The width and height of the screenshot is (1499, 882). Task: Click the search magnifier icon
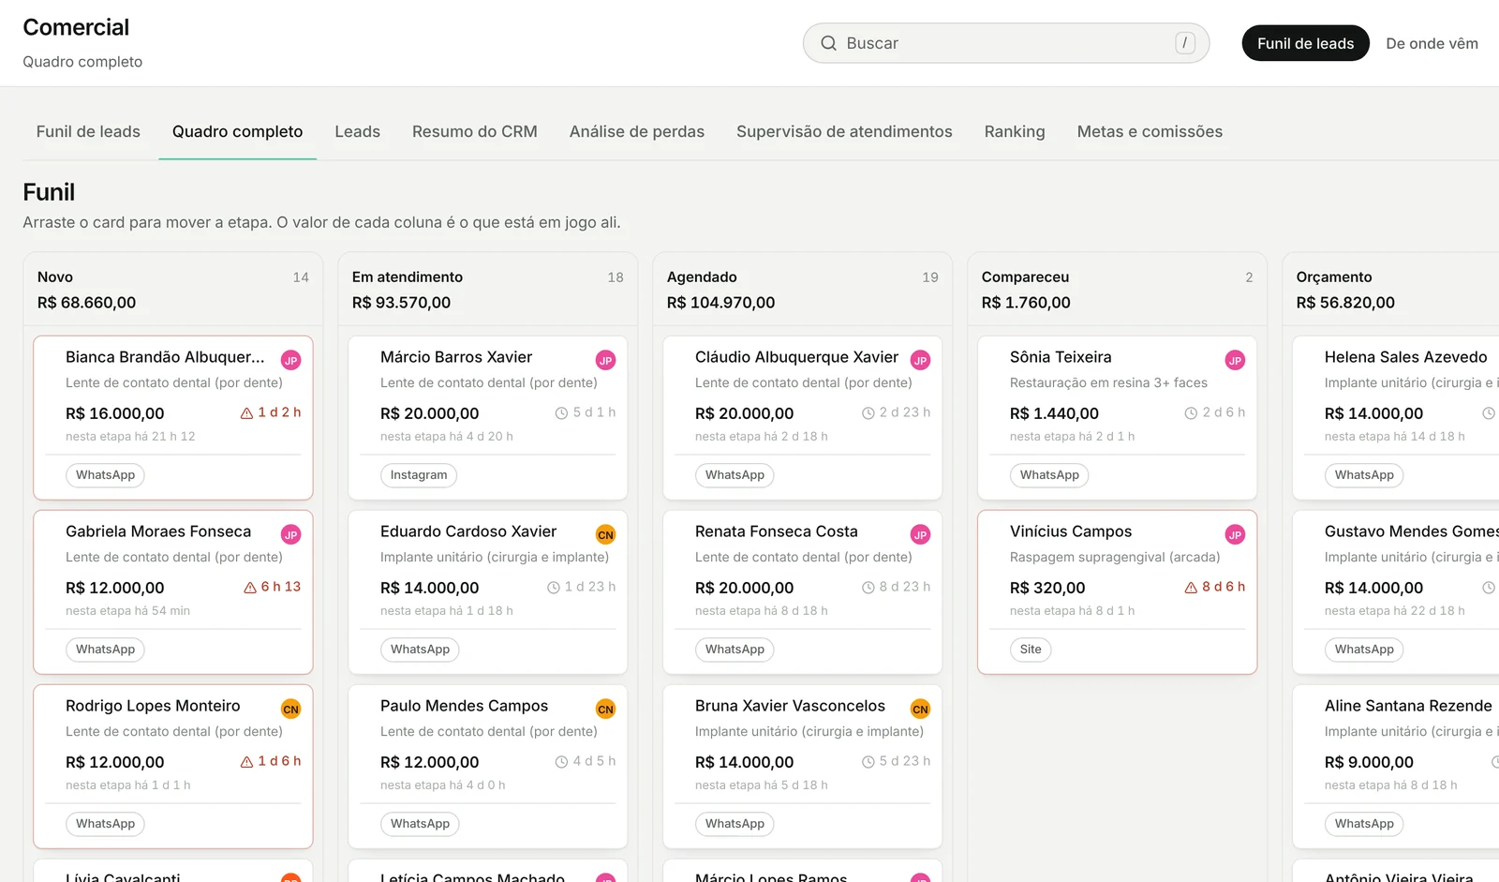point(828,43)
